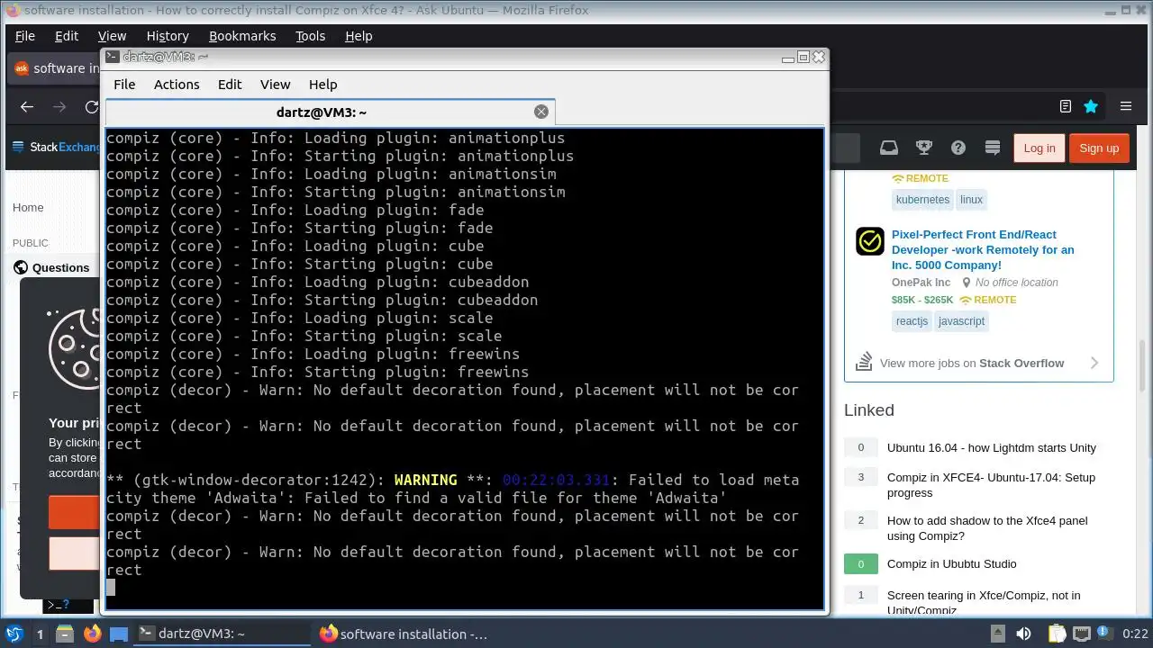
Task: Click the OnePak company logo icon
Action: click(870, 241)
